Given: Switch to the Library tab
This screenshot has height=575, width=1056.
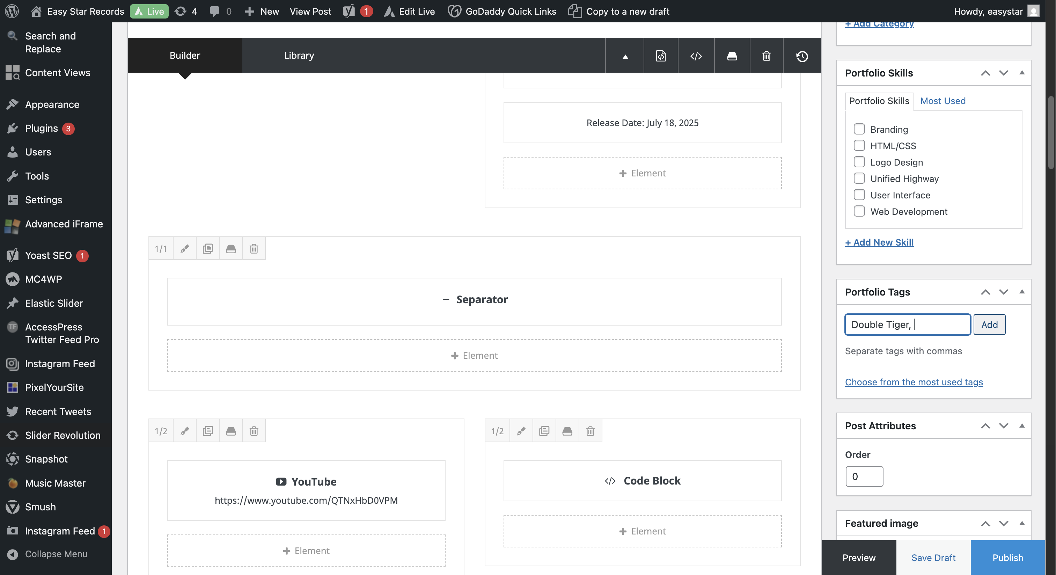Looking at the screenshot, I should point(299,55).
